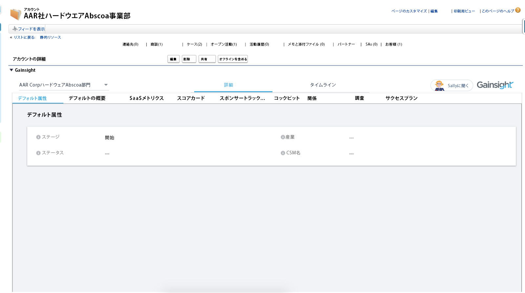Click the 開始 stage value

pos(110,138)
